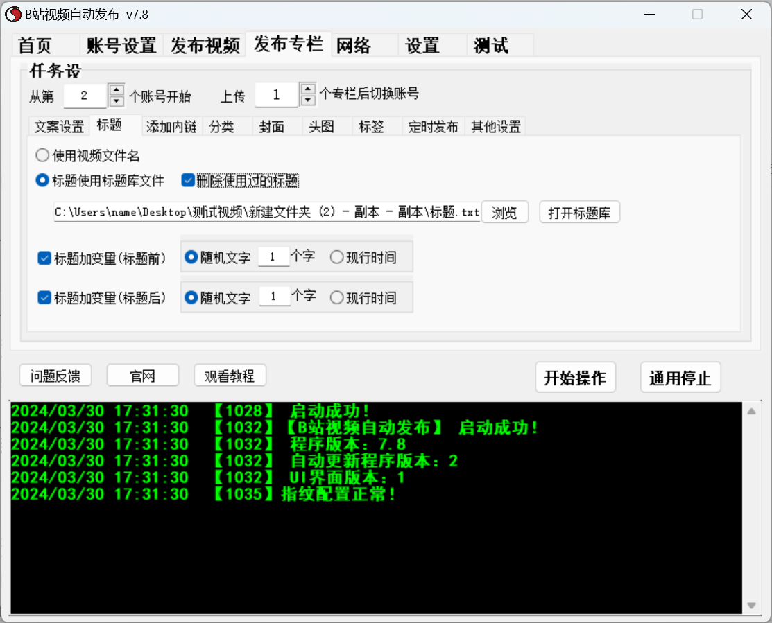Screen dimensions: 772x623
Task: Click the 开始操作 button
Action: click(575, 378)
